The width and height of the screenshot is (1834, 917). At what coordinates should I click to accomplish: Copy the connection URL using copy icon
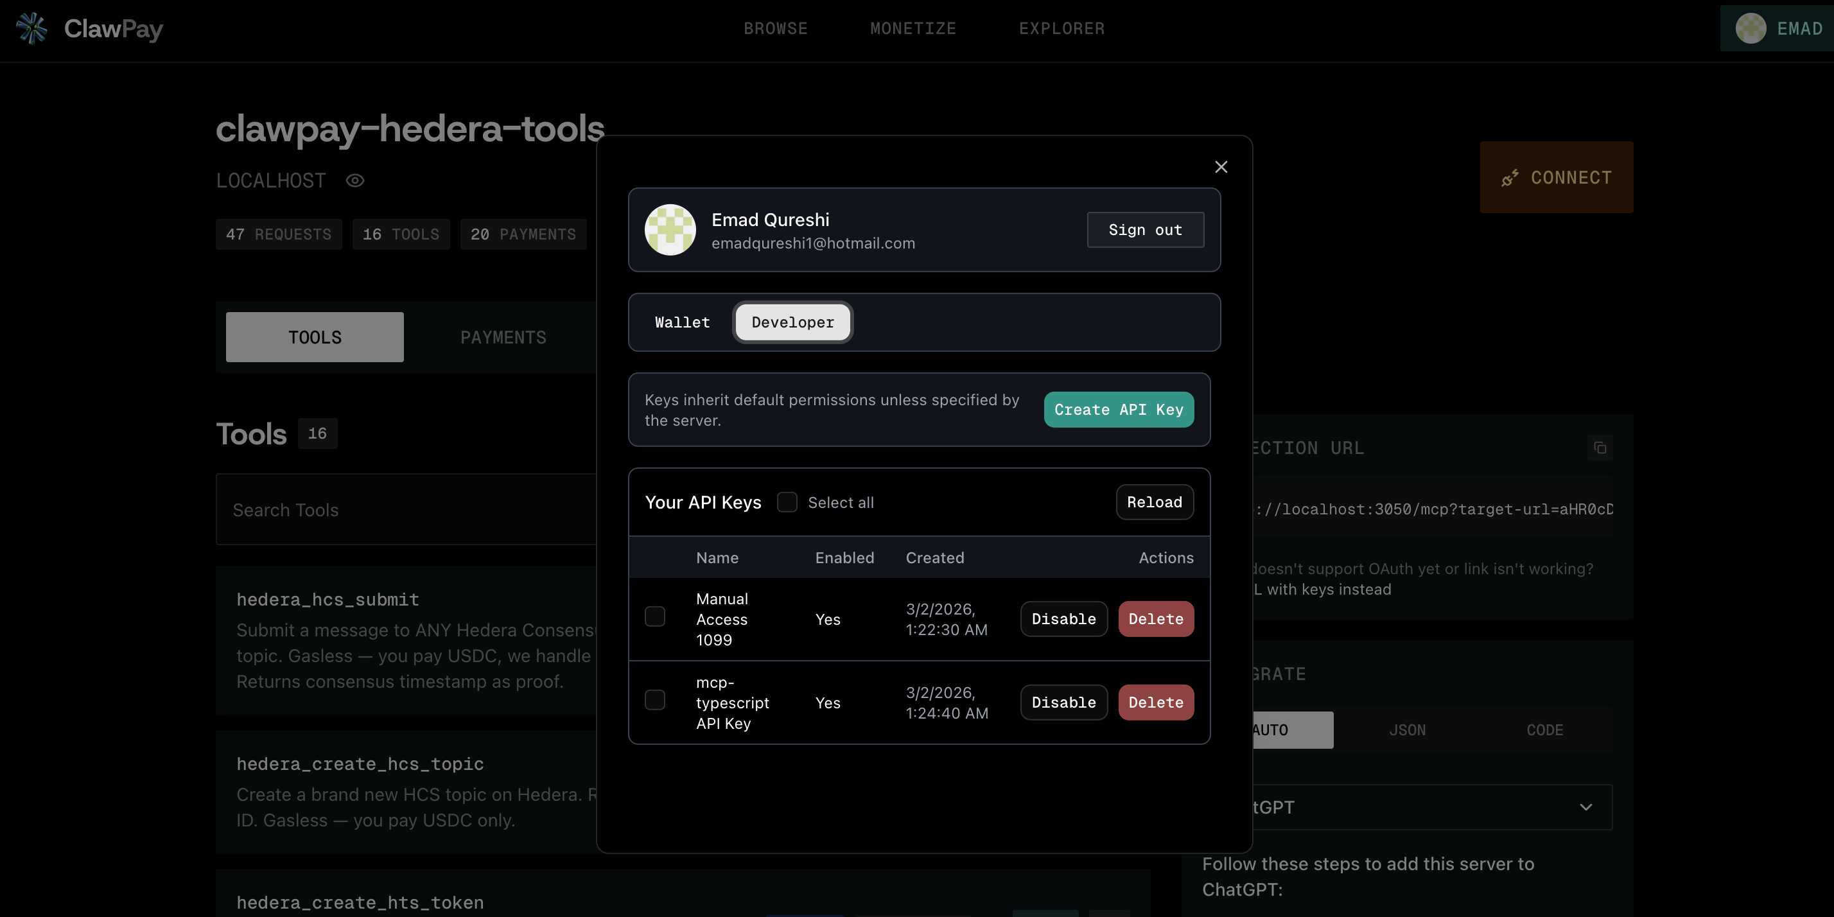tap(1600, 448)
